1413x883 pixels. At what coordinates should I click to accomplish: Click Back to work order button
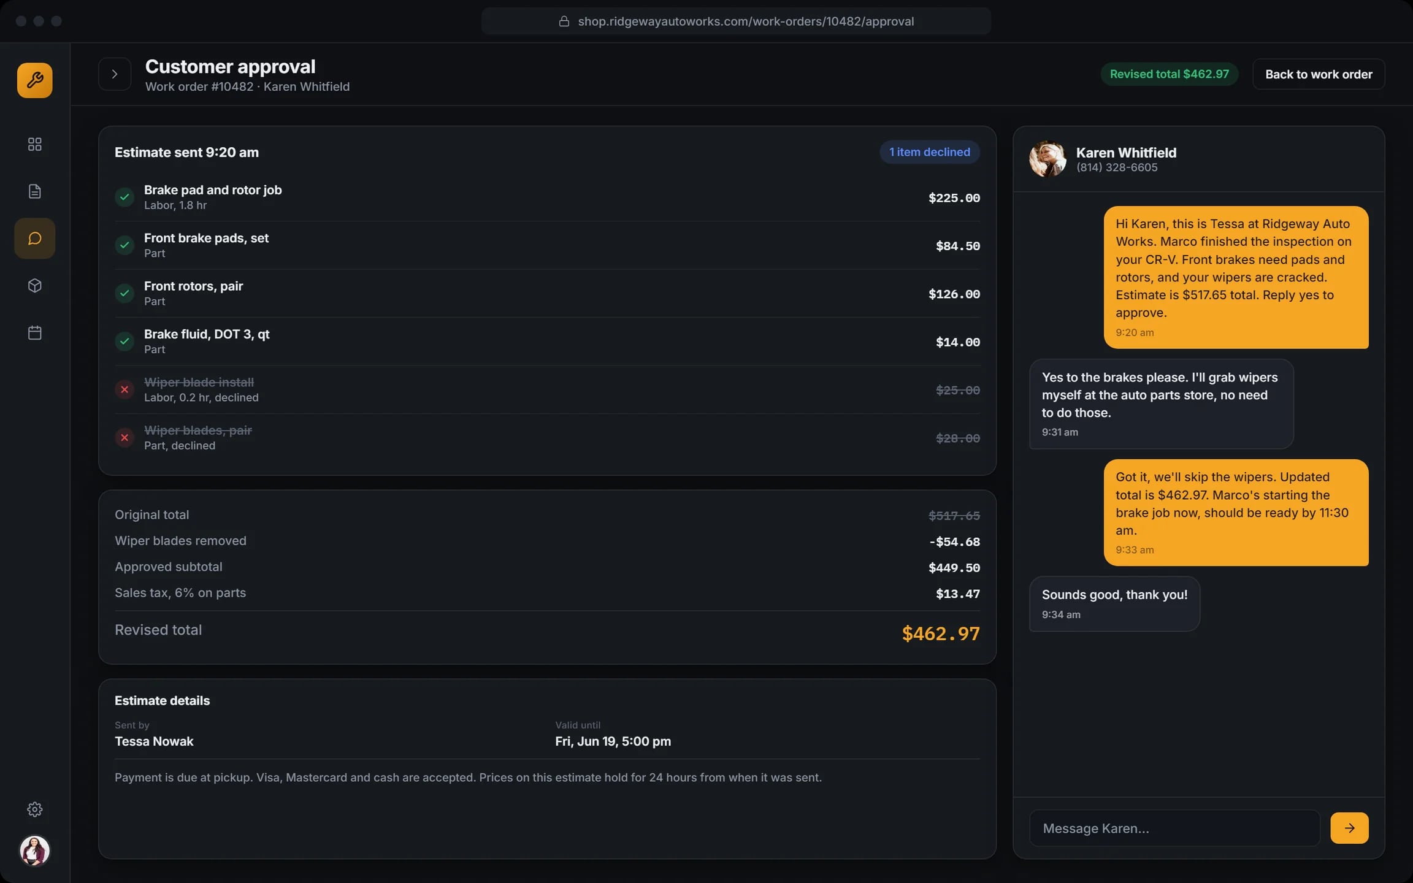(x=1319, y=74)
